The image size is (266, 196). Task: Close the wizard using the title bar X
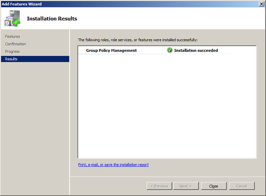pyautogui.click(x=260, y=4)
